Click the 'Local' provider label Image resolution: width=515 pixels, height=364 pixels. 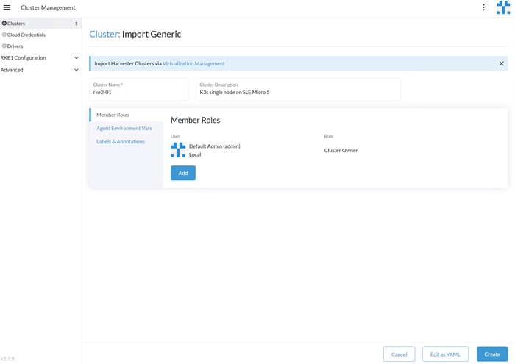(x=195, y=154)
